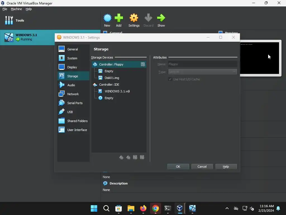Select Controller: Floppy in storage tree
The width and height of the screenshot is (286, 215).
pos(119,64)
